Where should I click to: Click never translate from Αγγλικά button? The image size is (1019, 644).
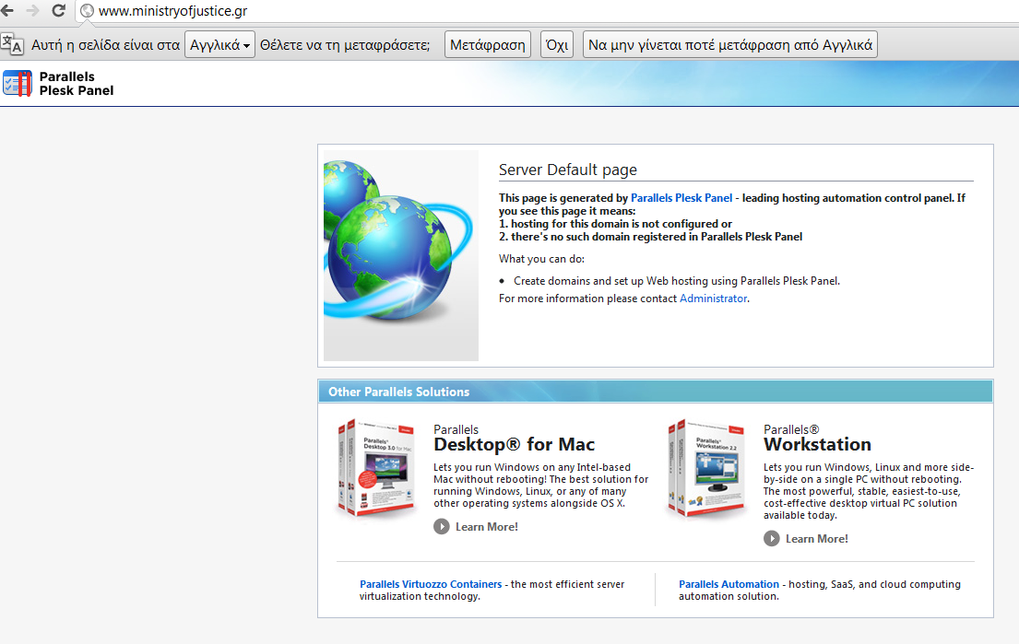point(729,44)
